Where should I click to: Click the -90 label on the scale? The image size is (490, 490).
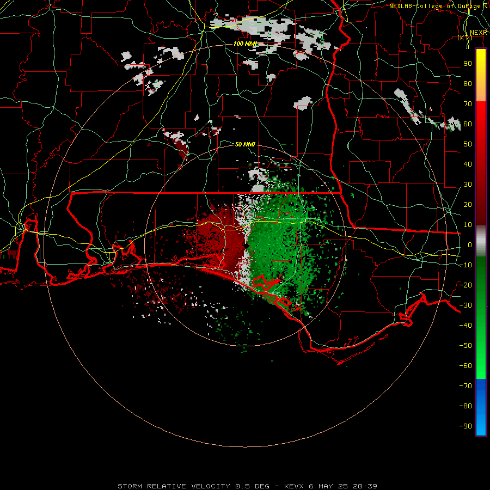(x=465, y=426)
